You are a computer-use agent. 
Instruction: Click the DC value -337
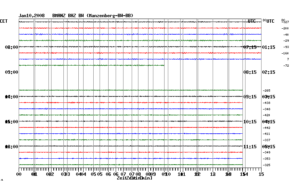(266, 140)
